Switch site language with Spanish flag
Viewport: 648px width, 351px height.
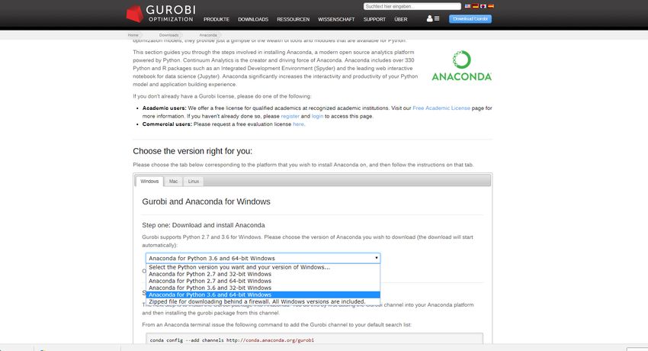490,6
